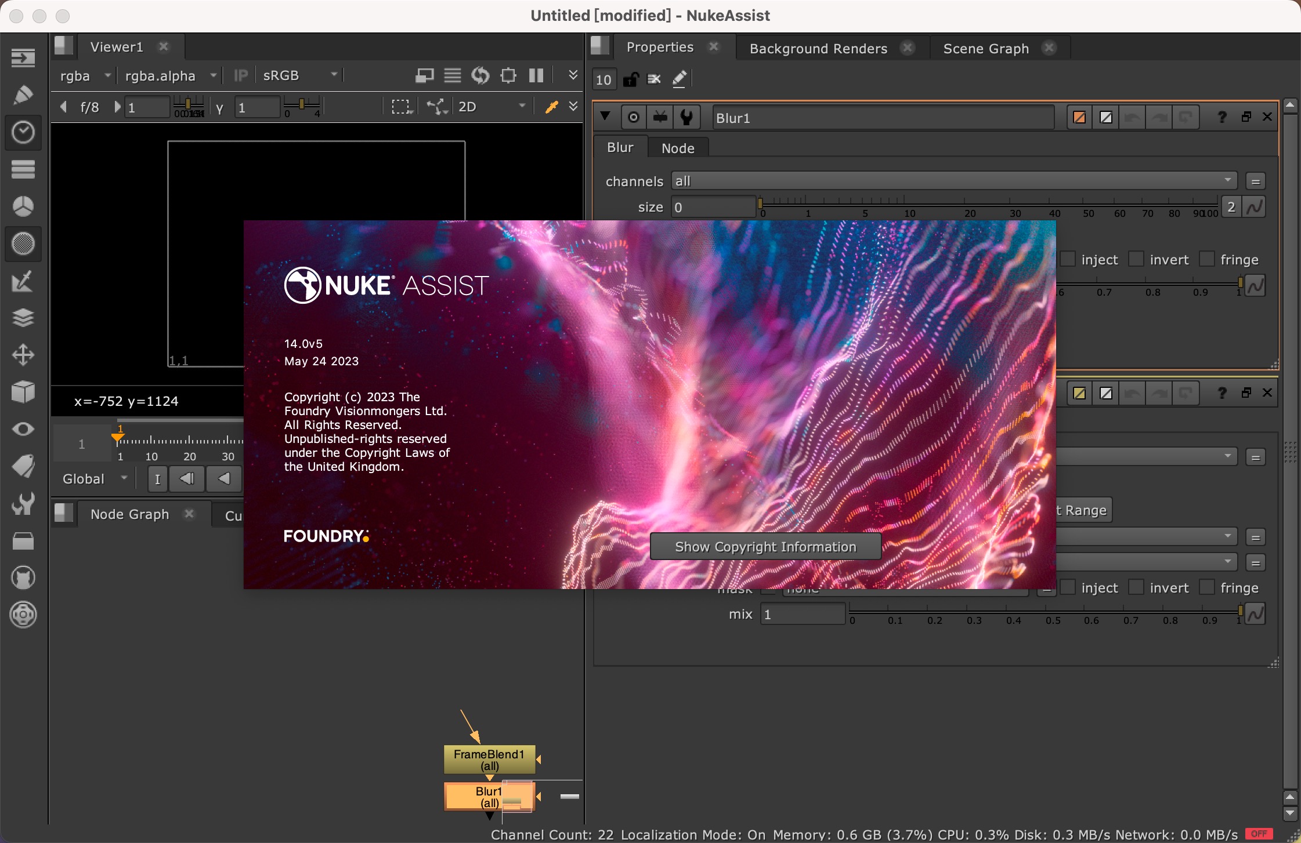1301x843 pixels.
Task: Toggle the fringe checkbox in Blur1 panel
Action: pyautogui.click(x=1207, y=259)
